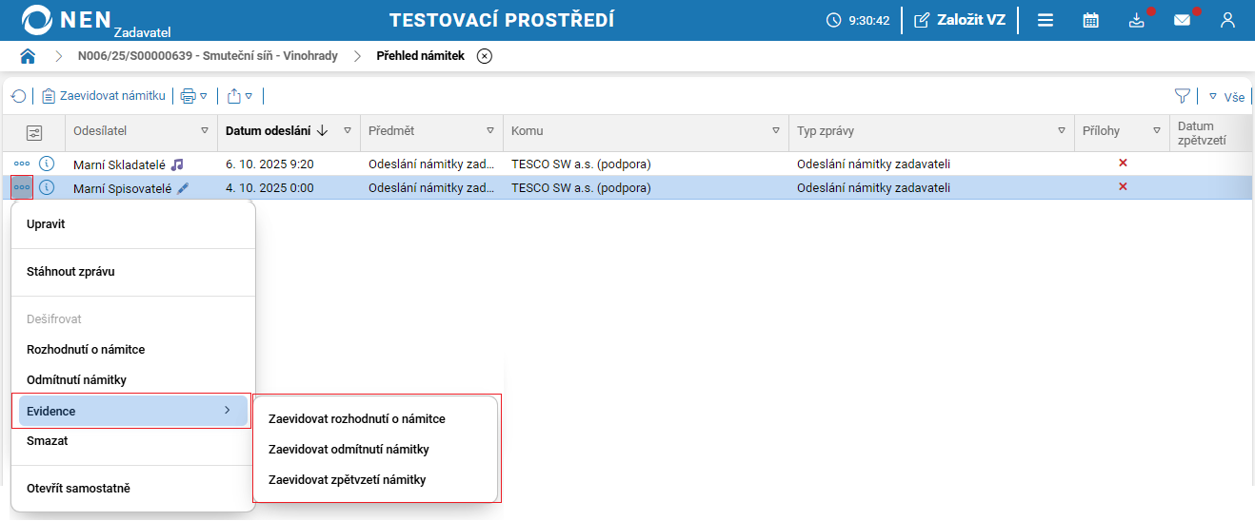
Task: Open the column settings icon
Action: pos(33,132)
